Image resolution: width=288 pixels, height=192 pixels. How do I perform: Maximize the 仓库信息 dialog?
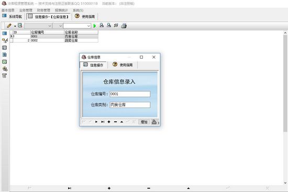tap(141, 57)
